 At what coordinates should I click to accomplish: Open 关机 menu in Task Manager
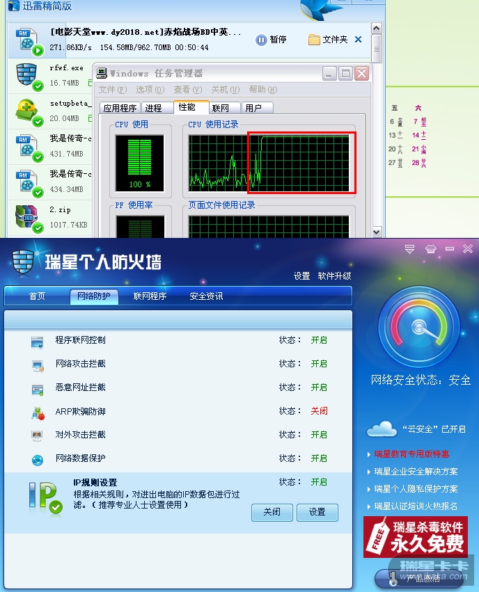[x=225, y=90]
